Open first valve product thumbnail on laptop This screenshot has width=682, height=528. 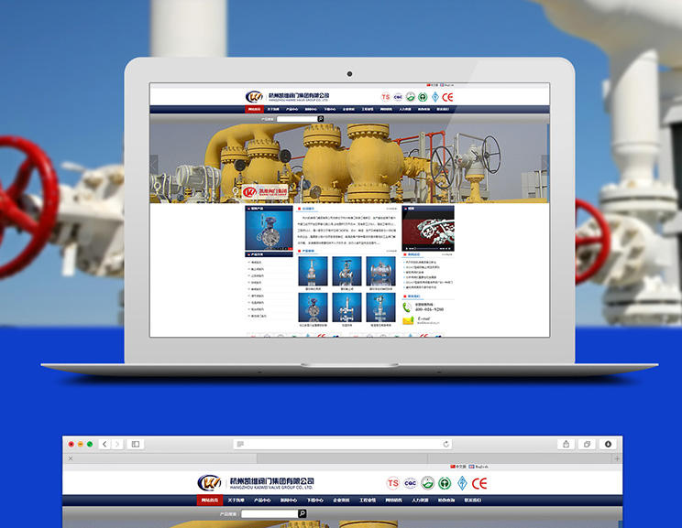click(x=313, y=270)
